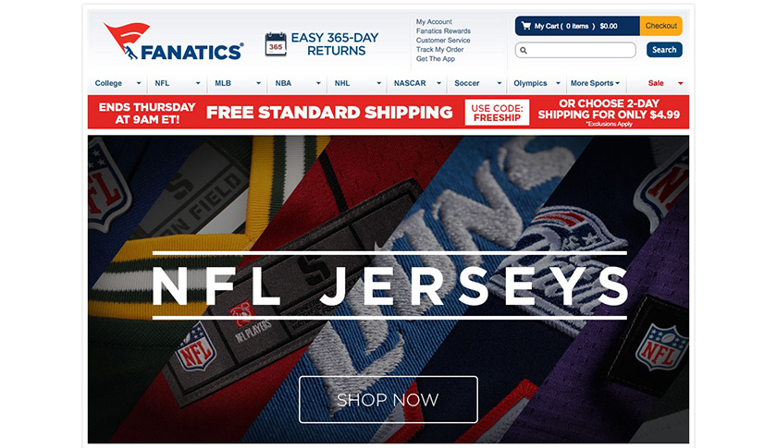Go to Track My Order
Viewport: 777px width, 448px height.
439,50
